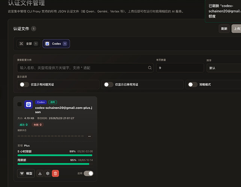Click file name codex-schainen20@gmail.com-plus.json
Viewport: 241px width, 187px height.
(x=64, y=110)
